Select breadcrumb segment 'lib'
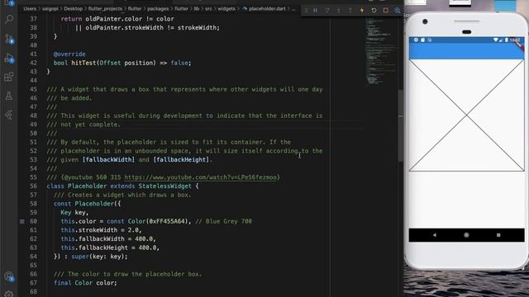529x297 pixels. coord(197,9)
